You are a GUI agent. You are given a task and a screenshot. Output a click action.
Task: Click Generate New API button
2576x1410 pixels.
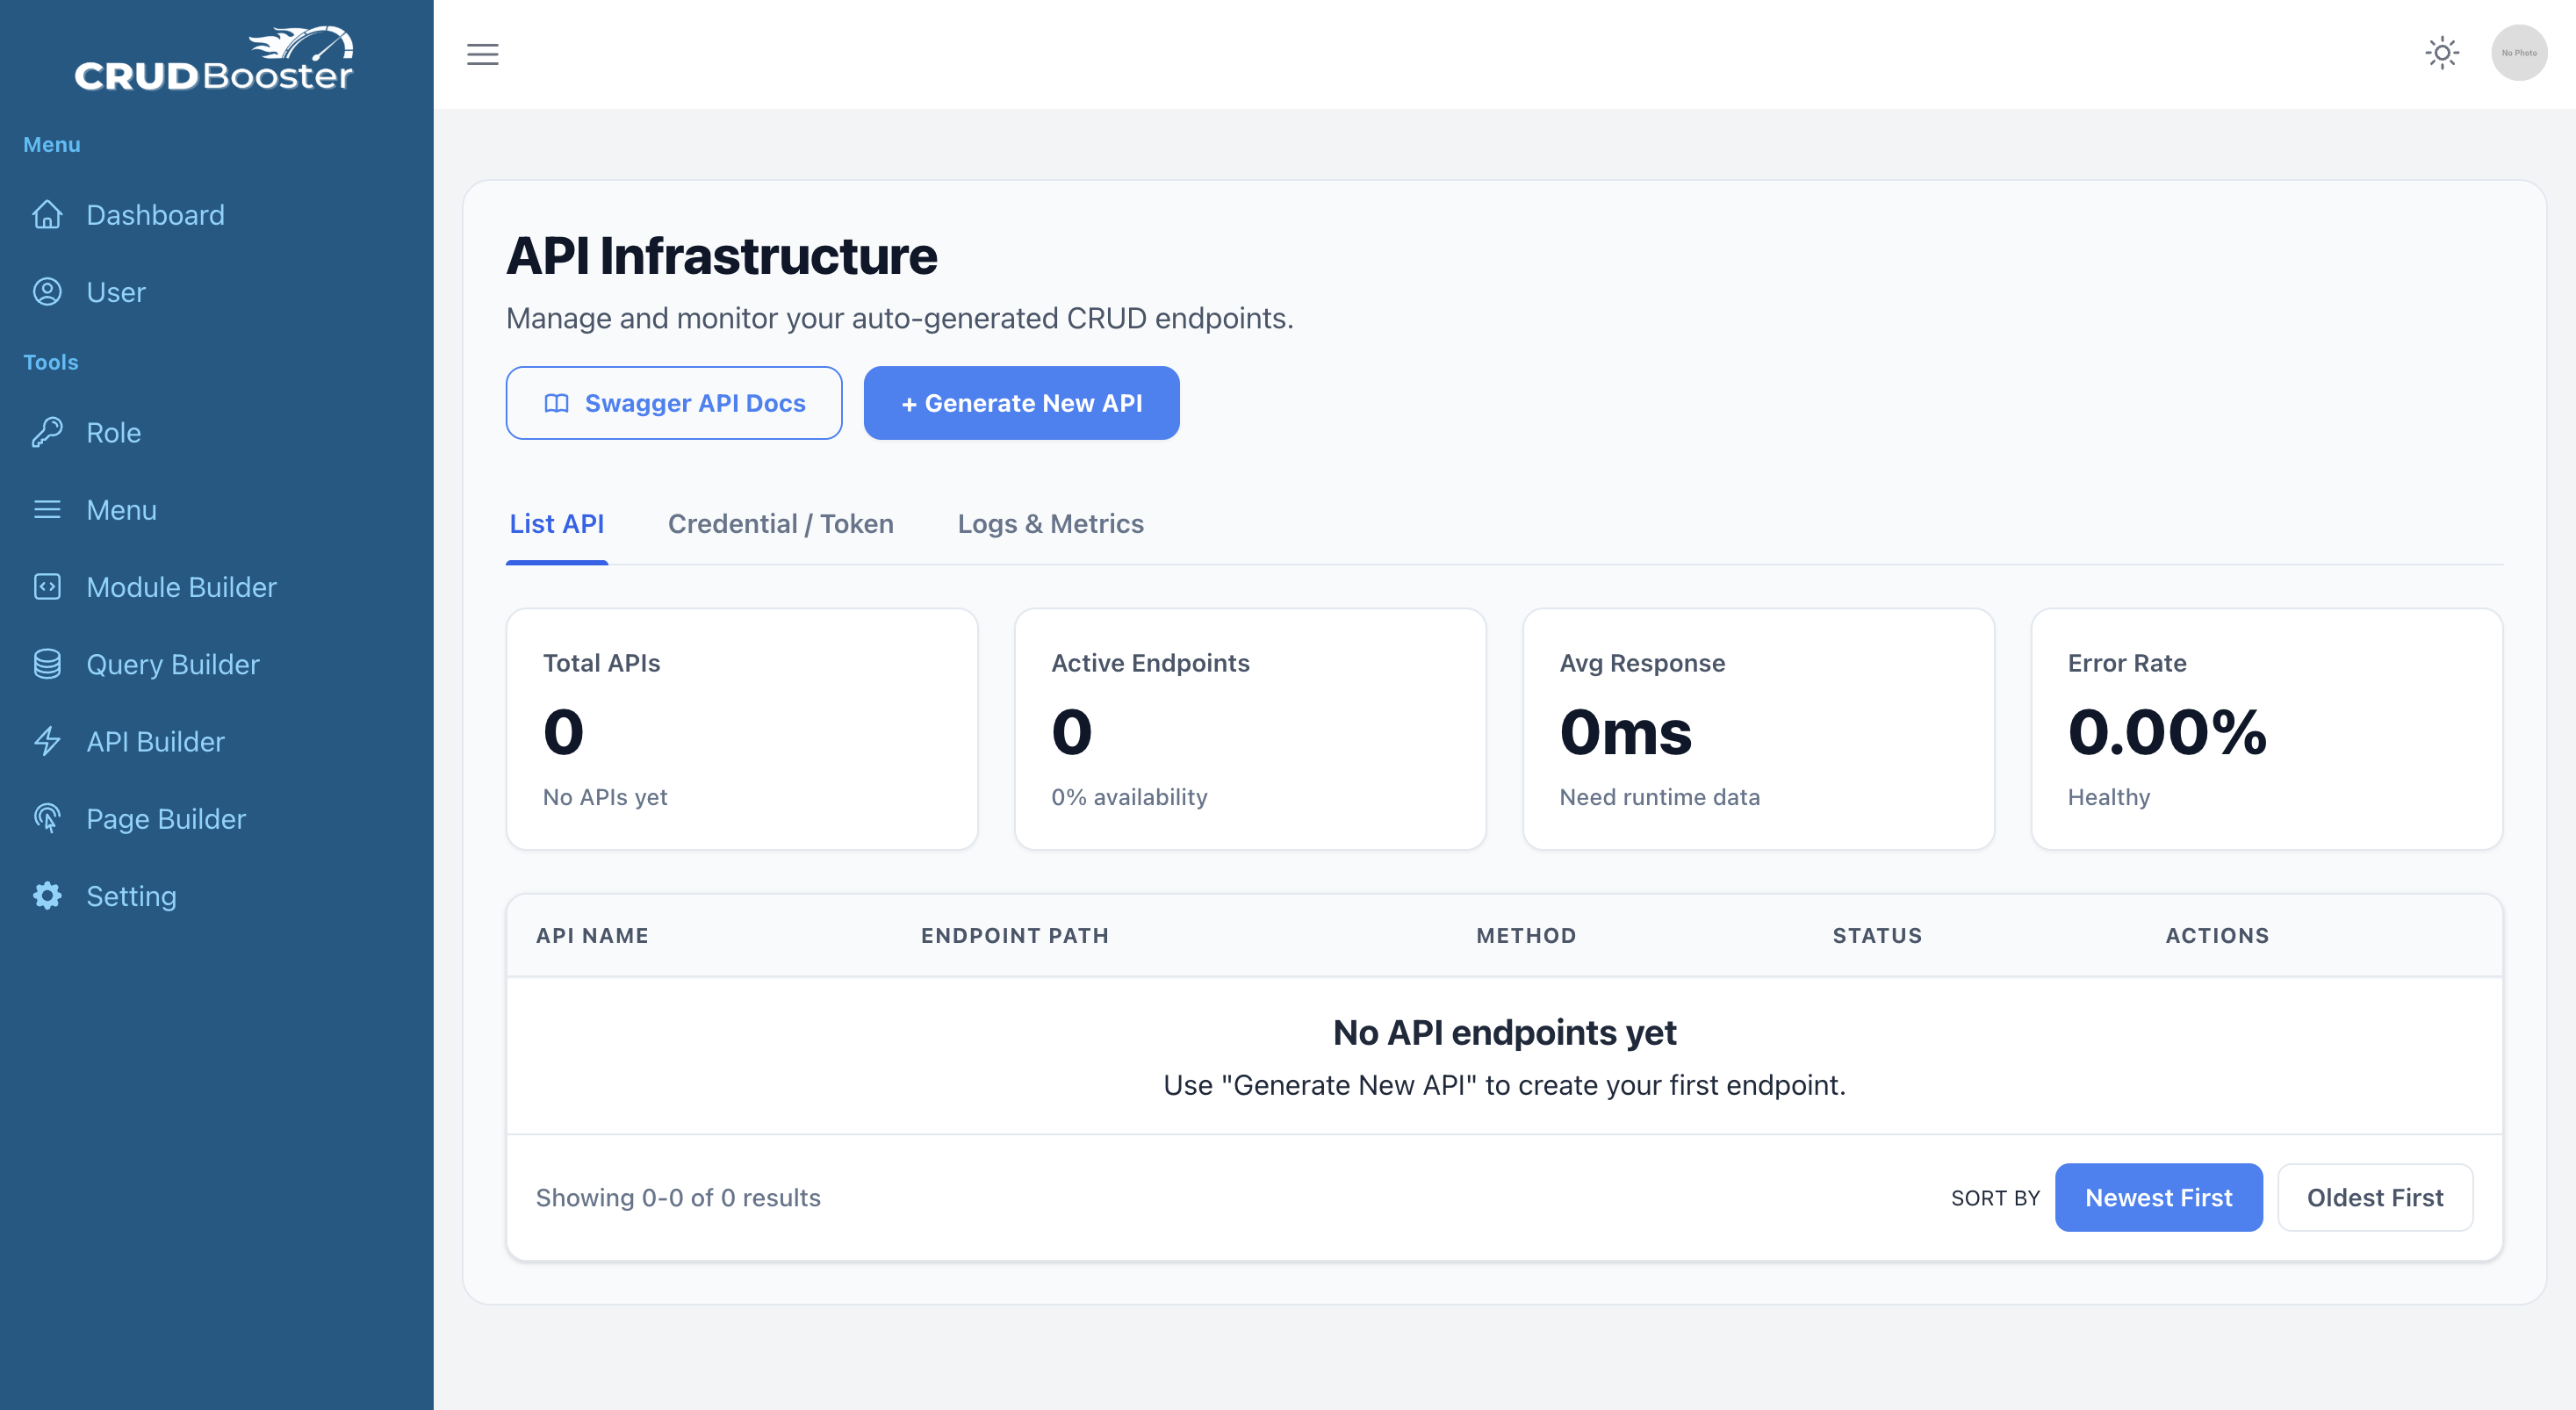point(1021,403)
